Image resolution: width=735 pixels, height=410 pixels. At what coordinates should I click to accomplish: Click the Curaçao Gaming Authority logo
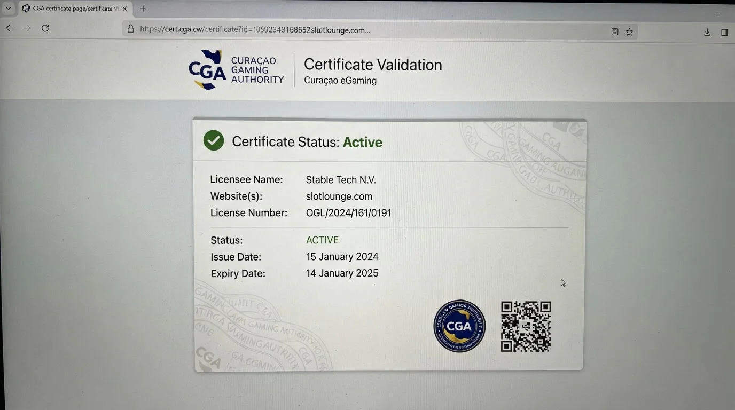(x=236, y=70)
